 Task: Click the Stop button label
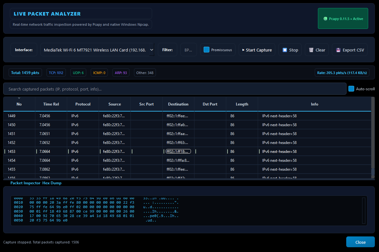[x=293, y=50]
